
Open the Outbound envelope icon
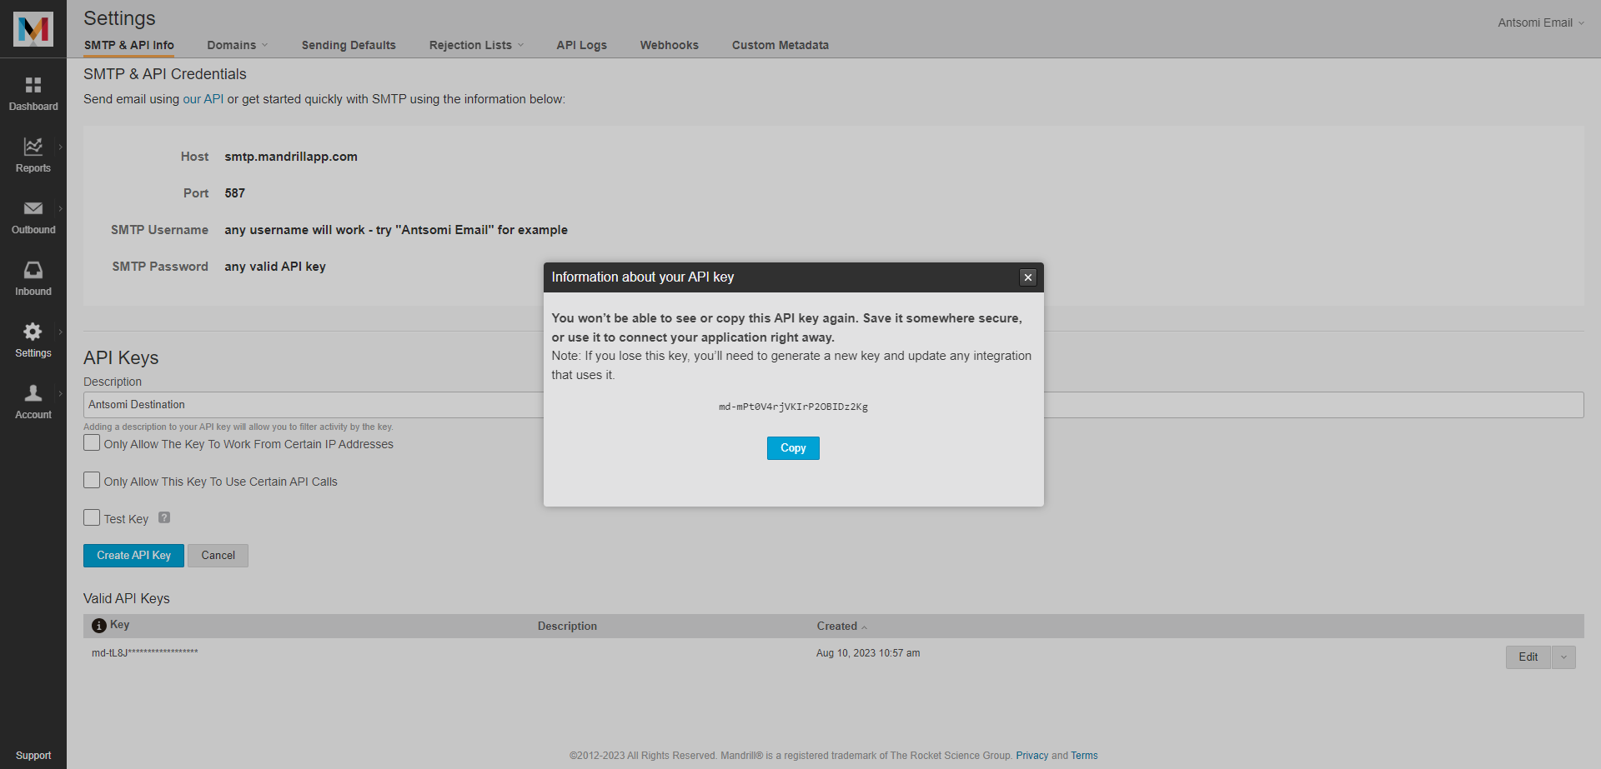click(x=33, y=208)
